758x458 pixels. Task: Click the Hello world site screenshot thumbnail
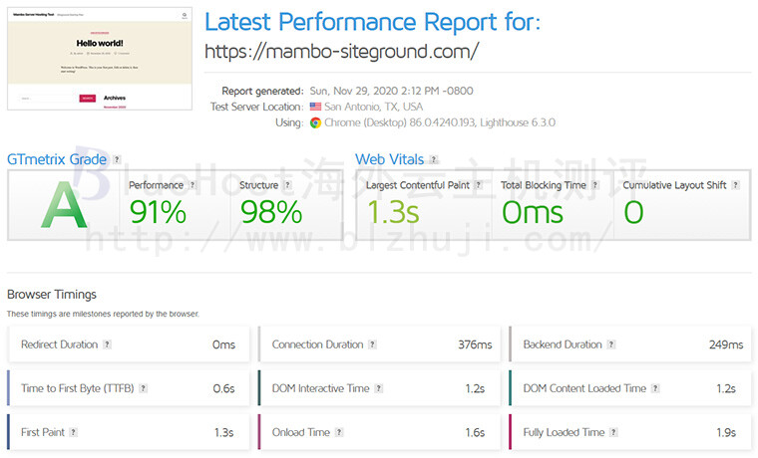tap(100, 59)
